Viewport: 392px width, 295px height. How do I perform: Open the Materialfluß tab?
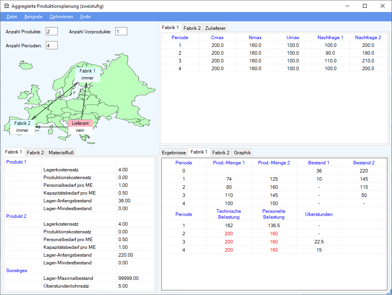coord(61,153)
